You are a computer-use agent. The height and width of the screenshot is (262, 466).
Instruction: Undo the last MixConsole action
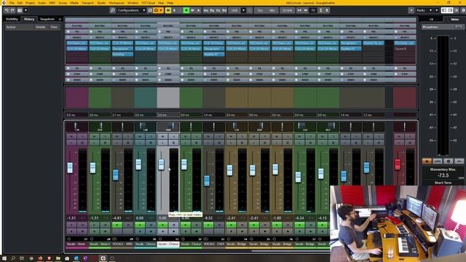click(7, 10)
